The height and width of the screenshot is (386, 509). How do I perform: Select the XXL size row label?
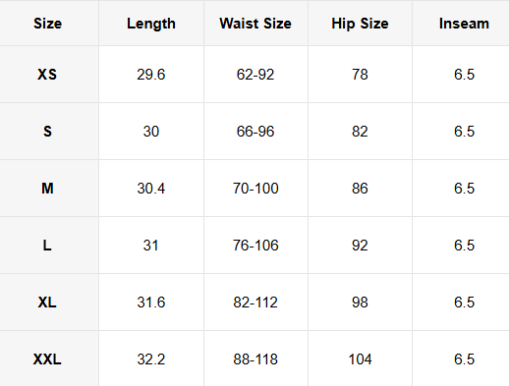[x=47, y=359]
